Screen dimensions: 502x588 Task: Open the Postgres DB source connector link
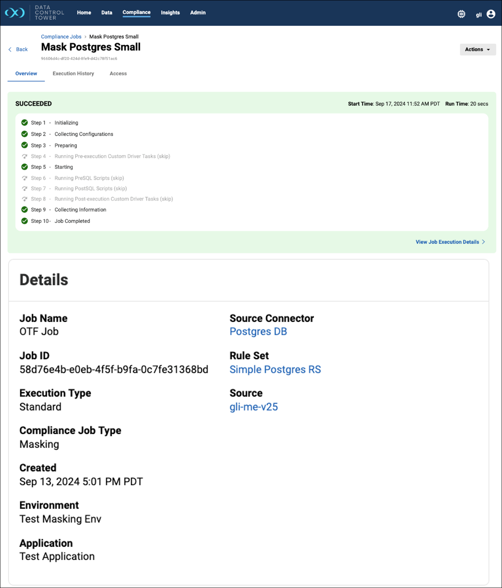coord(258,332)
